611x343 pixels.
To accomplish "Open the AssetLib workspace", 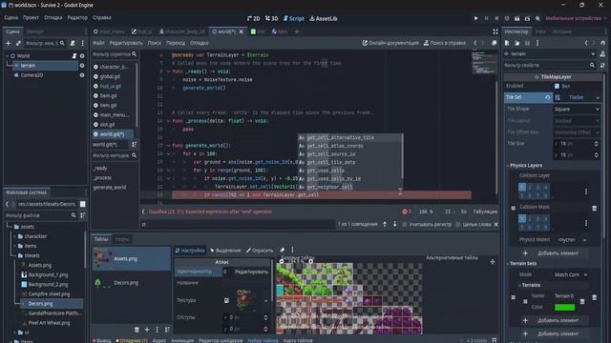I will [323, 18].
